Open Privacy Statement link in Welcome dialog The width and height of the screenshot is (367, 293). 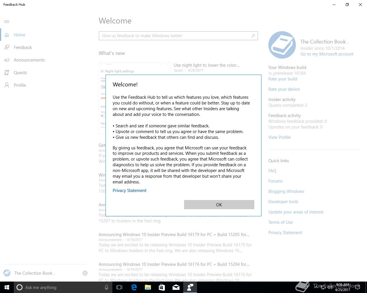point(129,191)
